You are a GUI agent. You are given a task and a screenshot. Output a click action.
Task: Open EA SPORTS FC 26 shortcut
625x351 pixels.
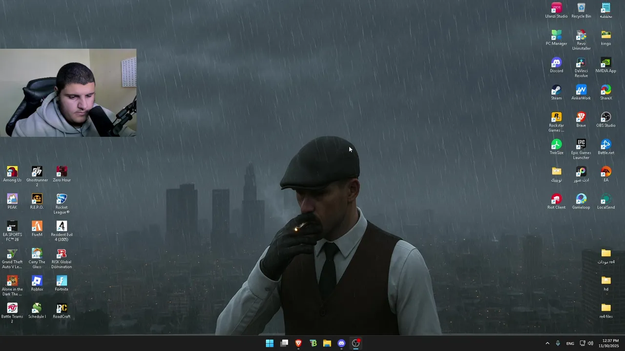12,231
